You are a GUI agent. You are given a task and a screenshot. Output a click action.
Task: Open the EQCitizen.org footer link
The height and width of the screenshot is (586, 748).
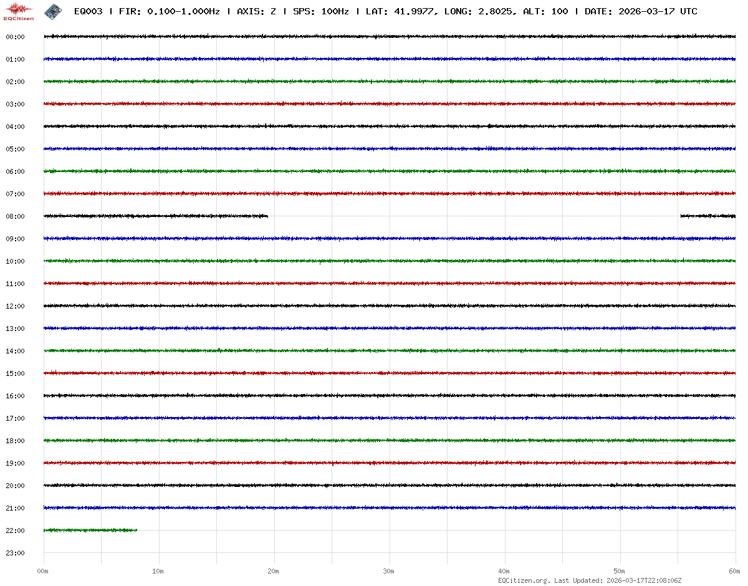tap(524, 580)
